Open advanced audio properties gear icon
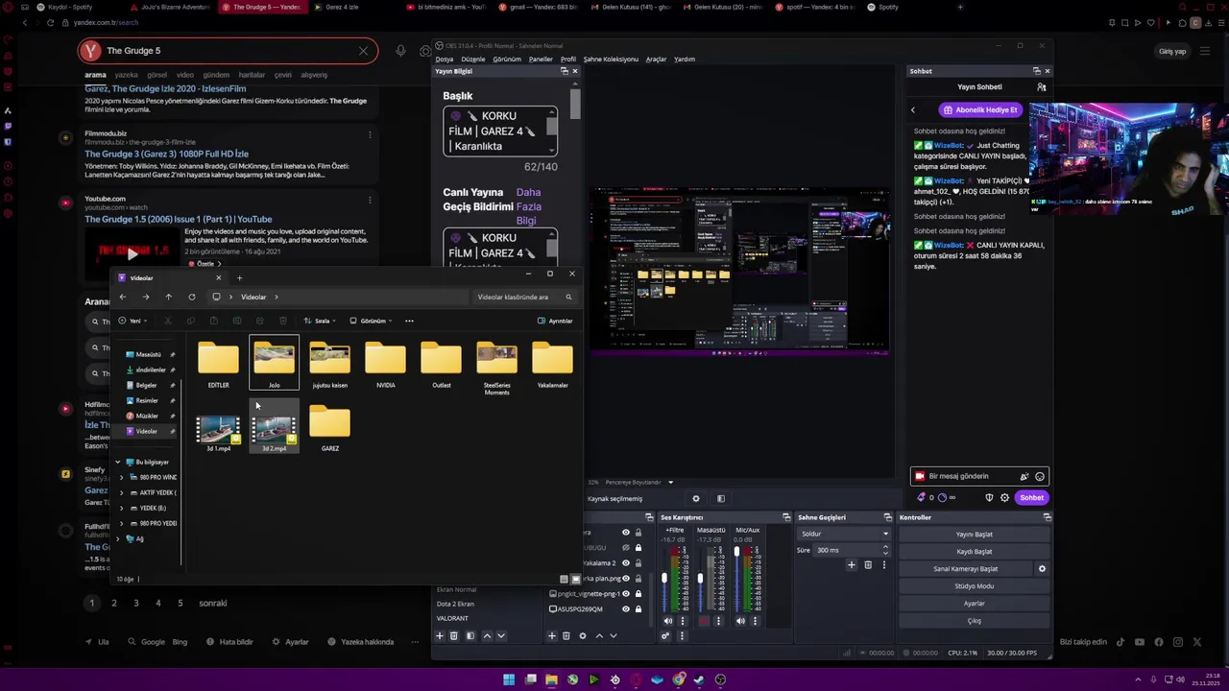 (665, 635)
